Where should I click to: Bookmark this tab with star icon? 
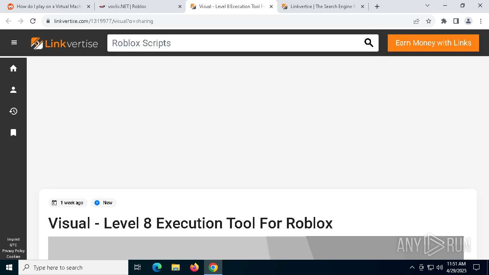429,21
